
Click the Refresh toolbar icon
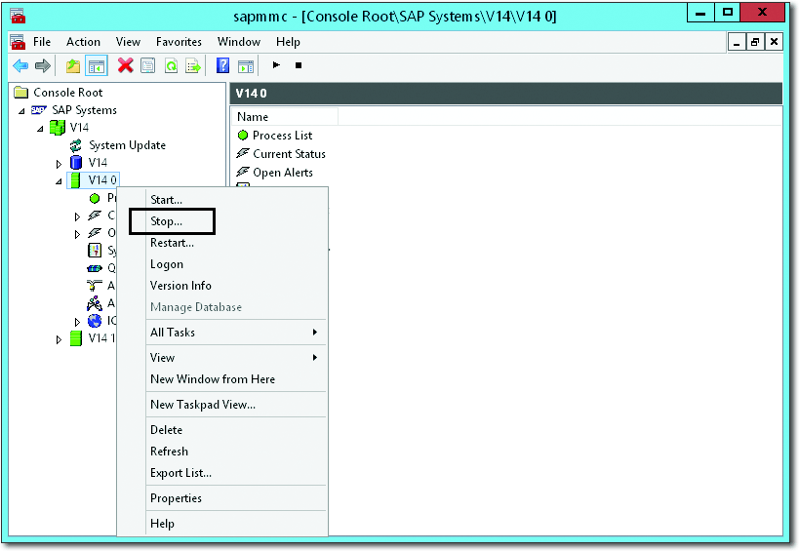click(172, 65)
